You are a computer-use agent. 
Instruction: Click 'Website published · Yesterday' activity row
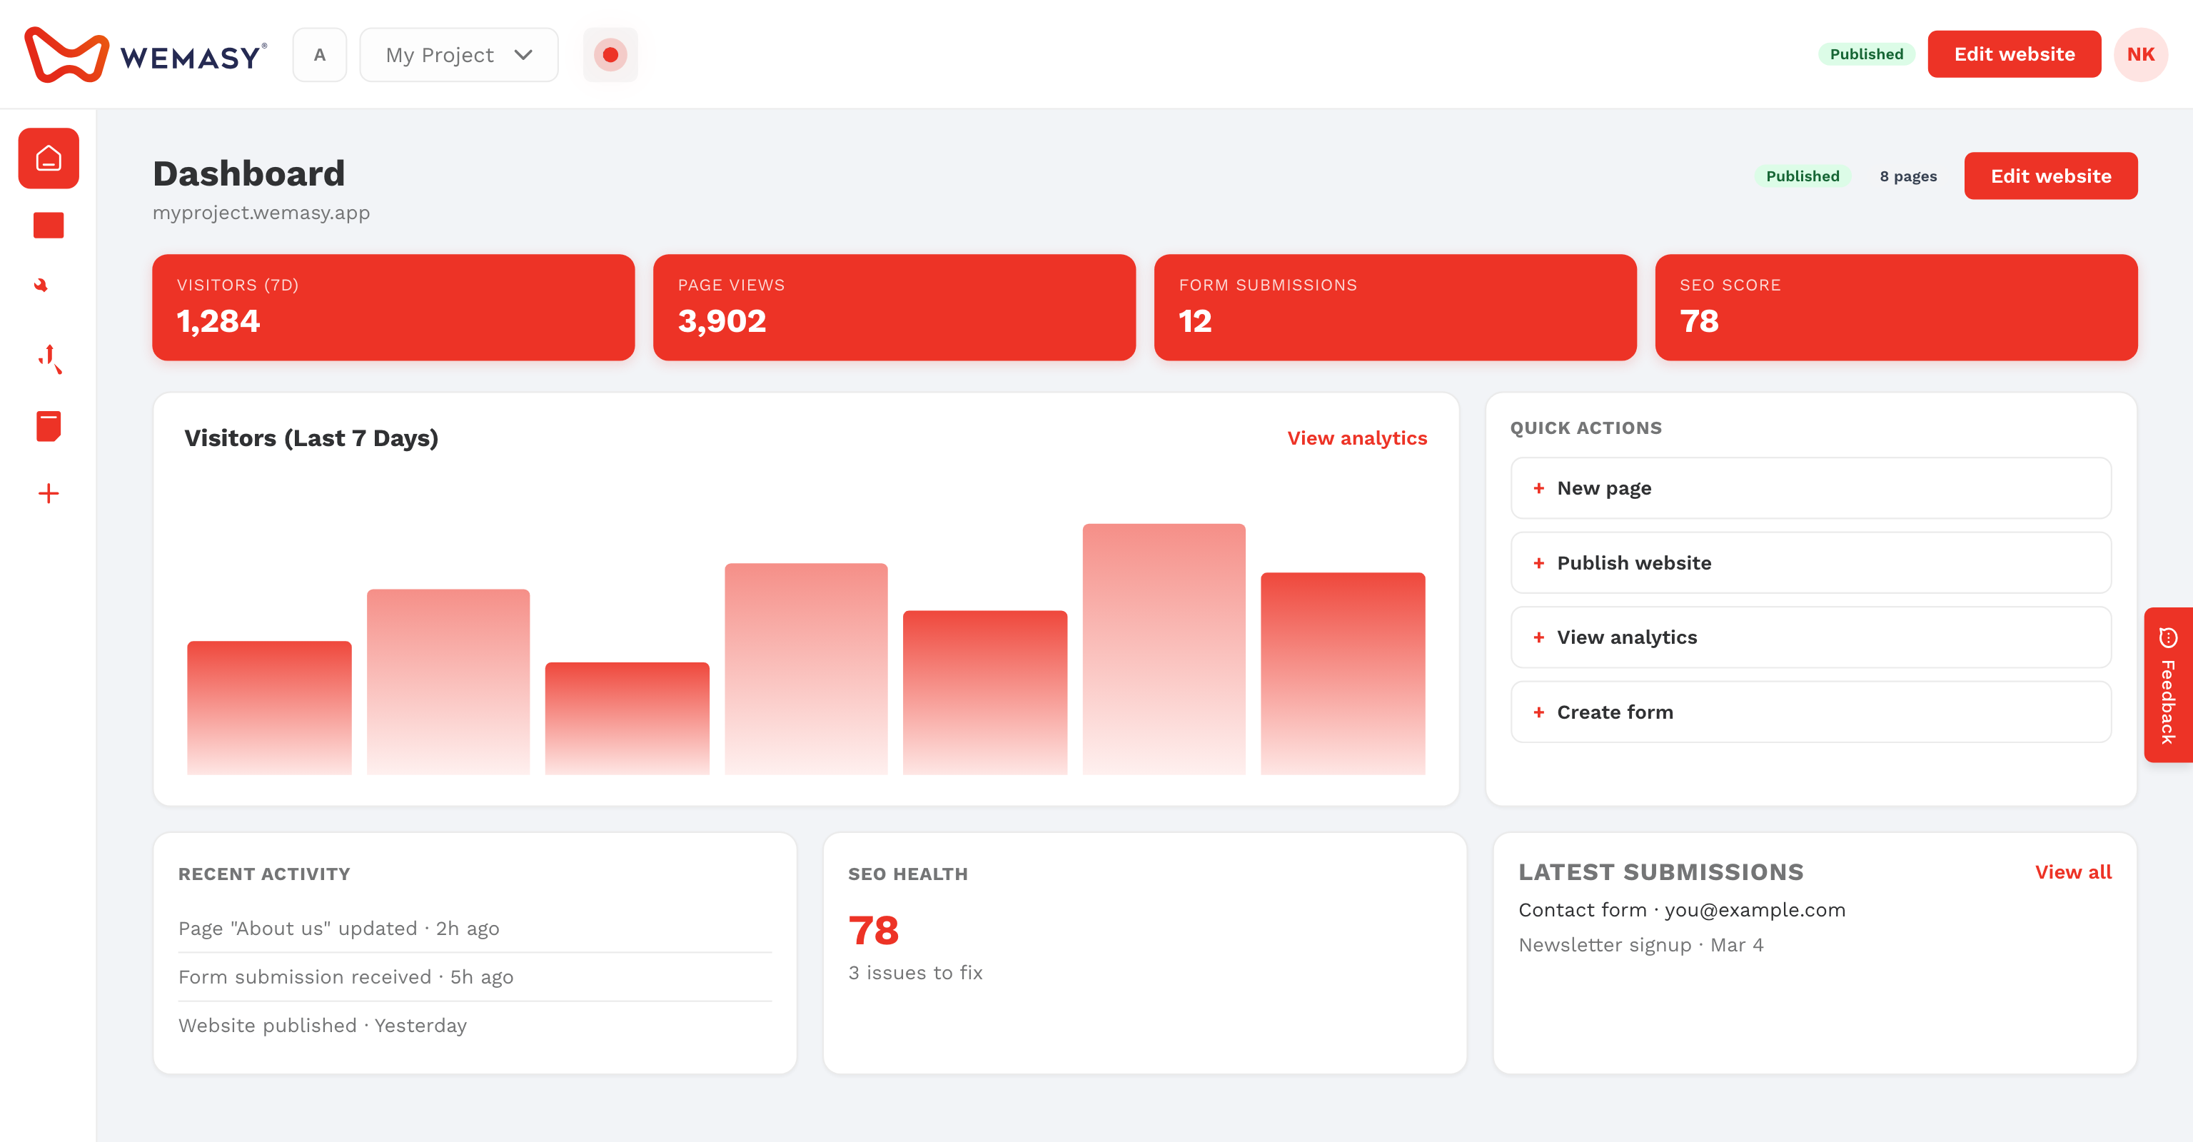click(475, 1026)
